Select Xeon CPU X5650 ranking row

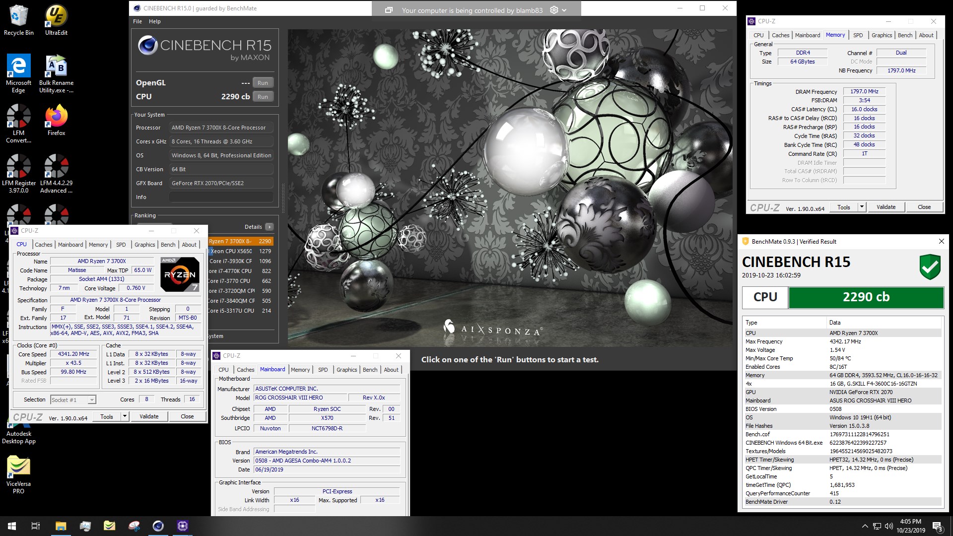tap(240, 251)
